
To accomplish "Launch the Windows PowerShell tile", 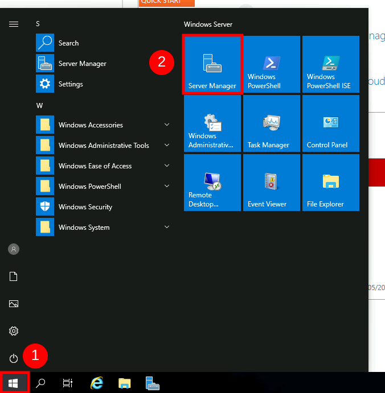I will pos(272,64).
